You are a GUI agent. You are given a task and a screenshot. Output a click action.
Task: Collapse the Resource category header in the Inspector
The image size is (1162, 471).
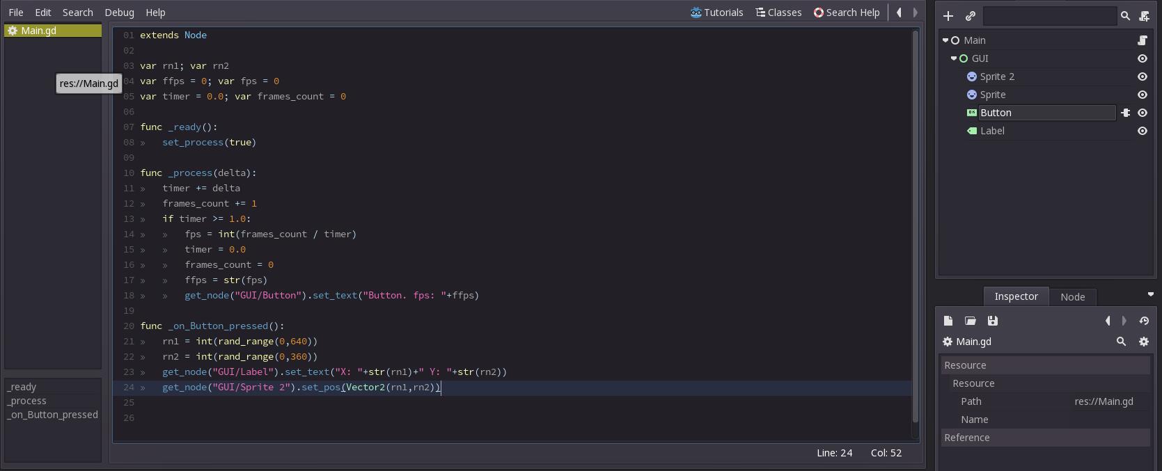[1046, 365]
